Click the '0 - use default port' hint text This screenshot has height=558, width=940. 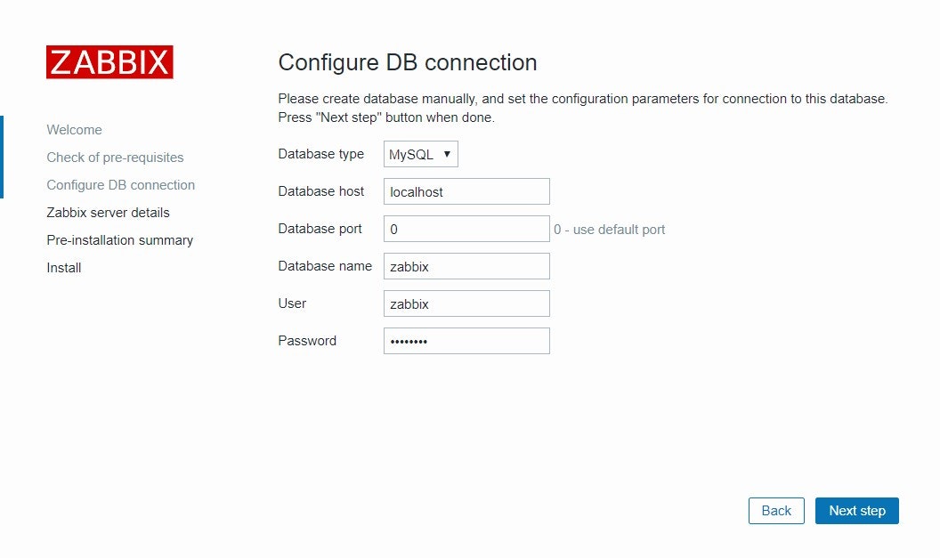(609, 229)
